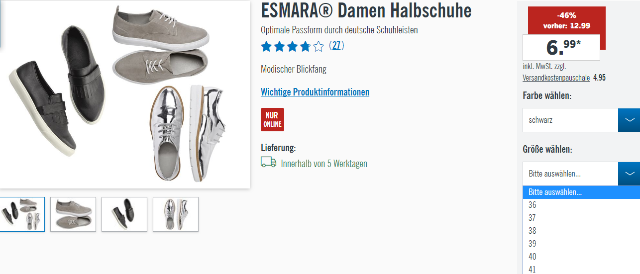Choose size 40 in the dropdown

[581, 257]
